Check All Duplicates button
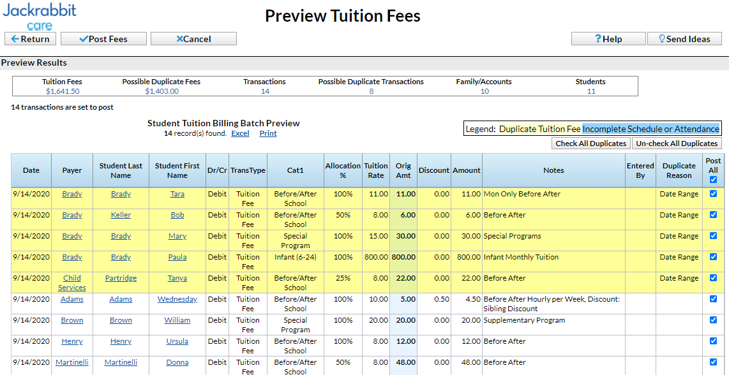 point(591,143)
